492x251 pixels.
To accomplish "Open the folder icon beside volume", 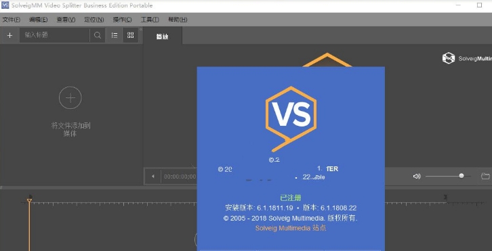I will pos(485,176).
